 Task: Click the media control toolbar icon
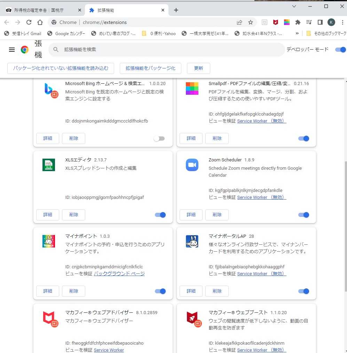pos(309,22)
